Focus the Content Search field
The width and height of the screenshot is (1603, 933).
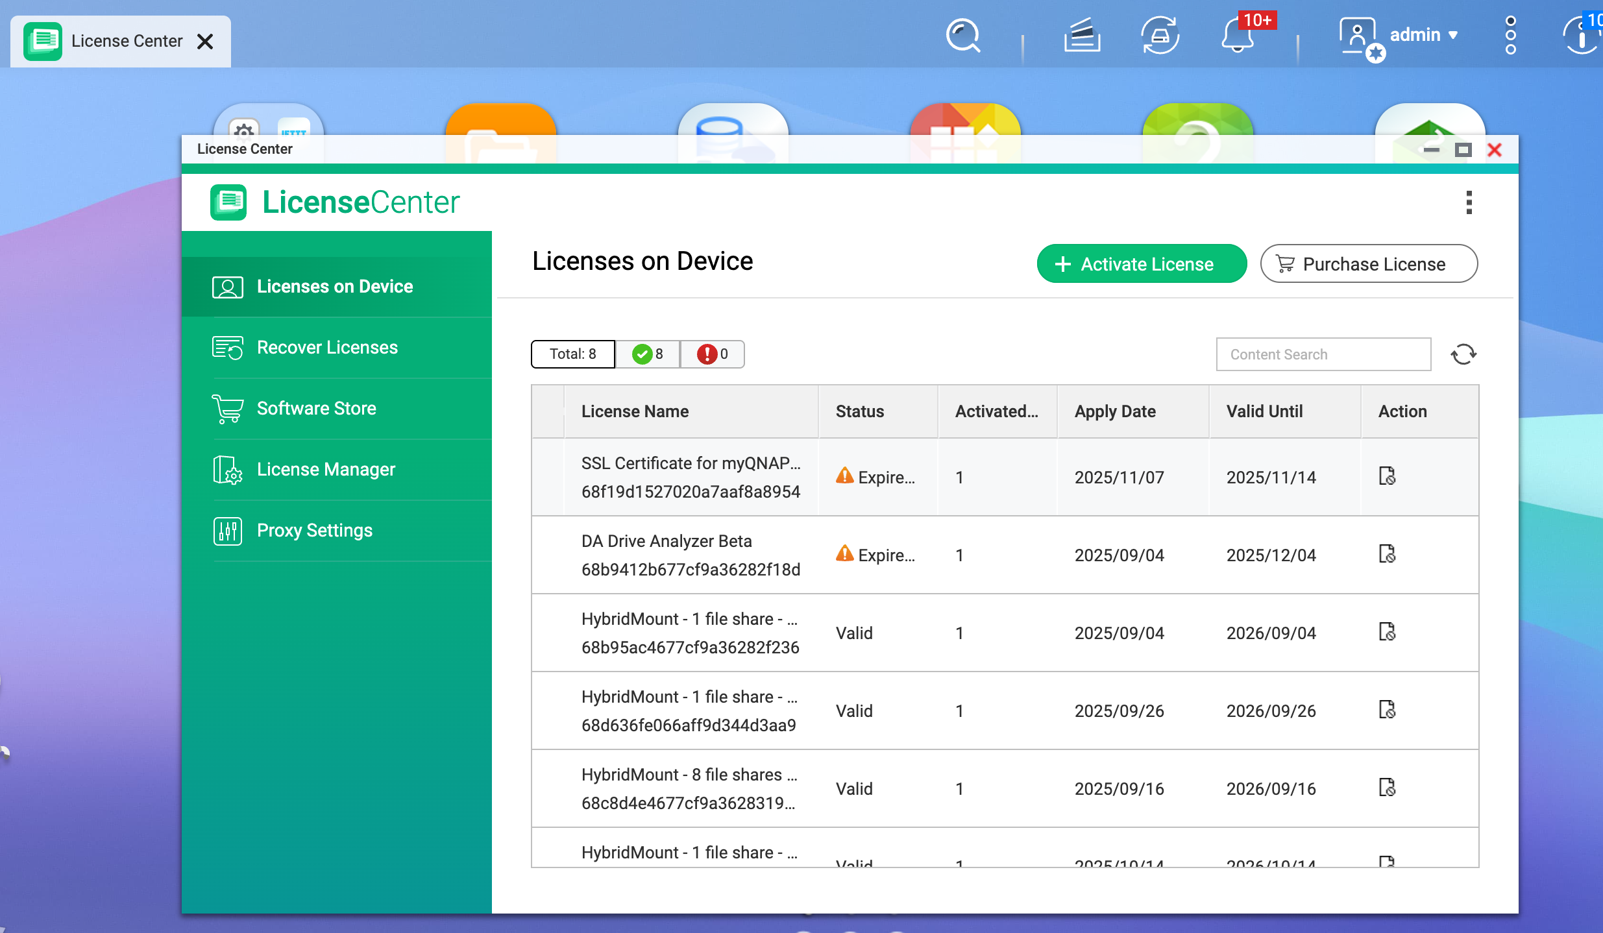(x=1323, y=354)
